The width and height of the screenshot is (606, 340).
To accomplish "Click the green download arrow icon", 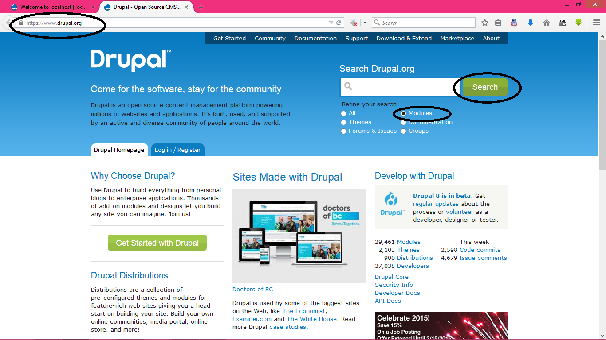I will (x=578, y=23).
